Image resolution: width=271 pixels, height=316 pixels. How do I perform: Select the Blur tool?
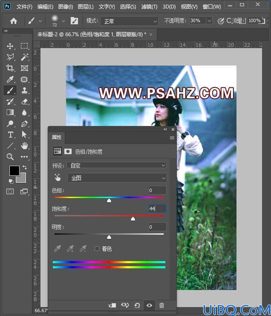coord(24,112)
